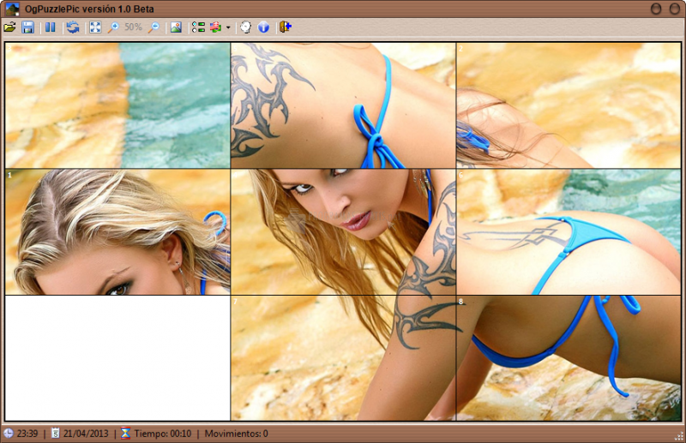Open the clock timer icon in toolbar
The width and height of the screenshot is (686, 443).
pos(246,27)
